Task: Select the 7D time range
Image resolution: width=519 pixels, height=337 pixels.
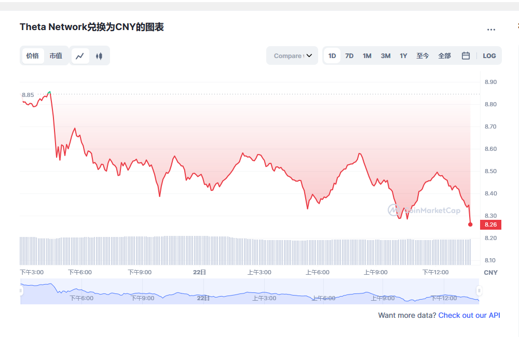Action: 349,55
